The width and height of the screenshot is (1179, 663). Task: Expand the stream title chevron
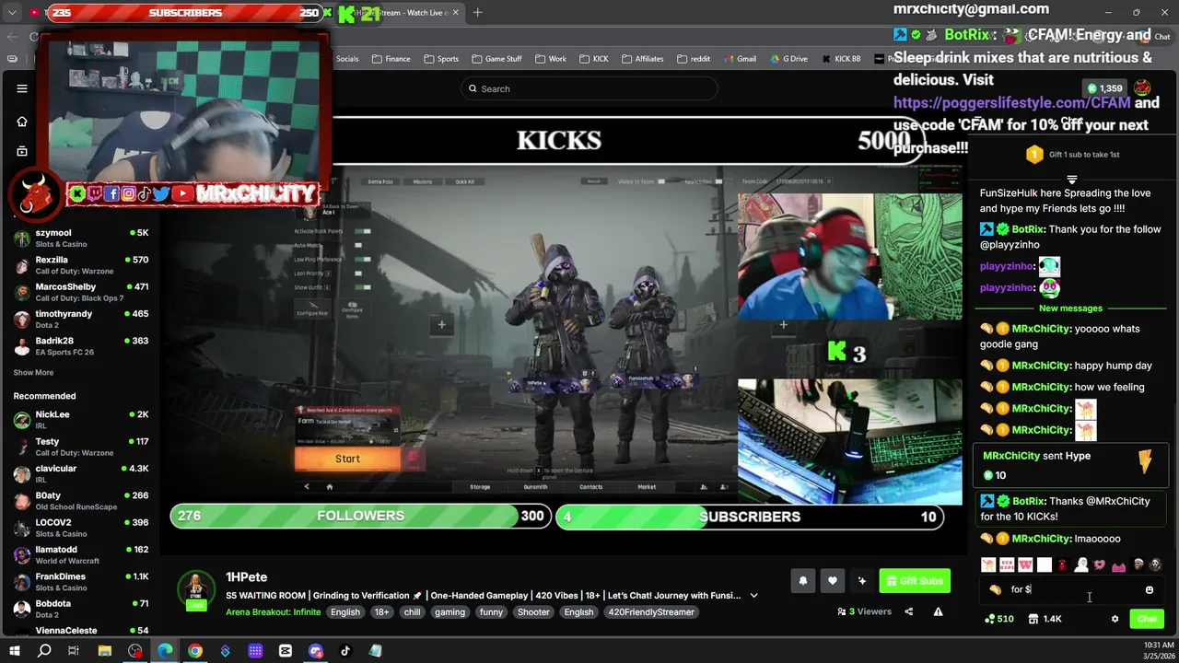pyautogui.click(x=753, y=596)
